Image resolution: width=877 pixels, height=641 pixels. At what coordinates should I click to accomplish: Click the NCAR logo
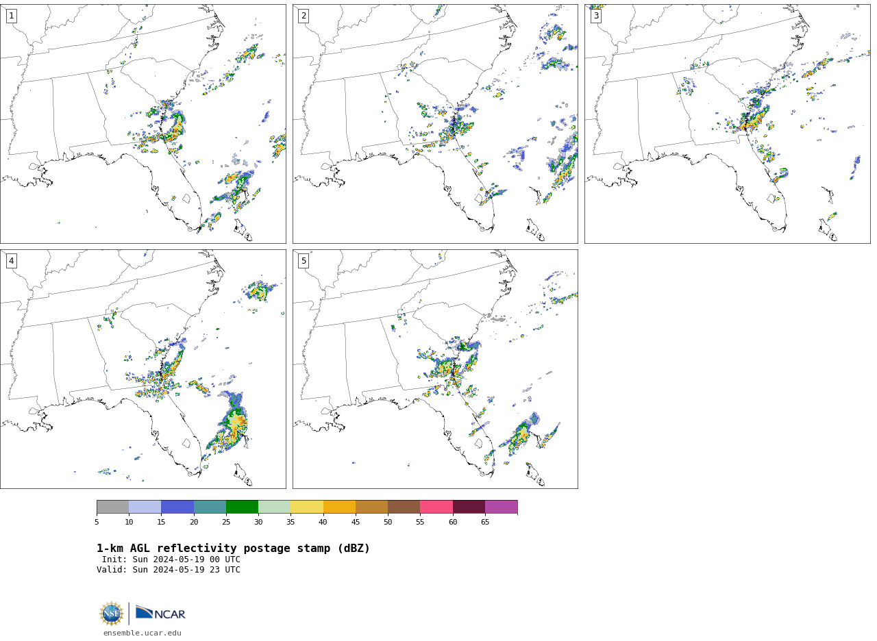[x=160, y=613]
